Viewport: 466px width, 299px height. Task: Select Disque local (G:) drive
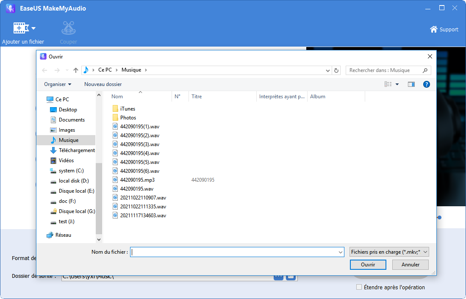click(72, 211)
